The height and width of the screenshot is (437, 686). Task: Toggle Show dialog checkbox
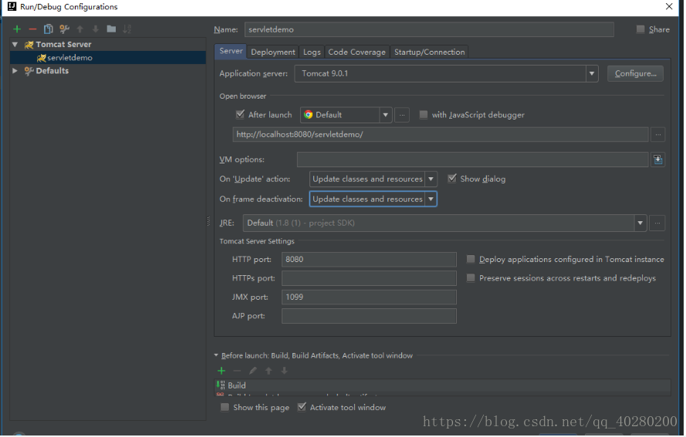click(452, 178)
